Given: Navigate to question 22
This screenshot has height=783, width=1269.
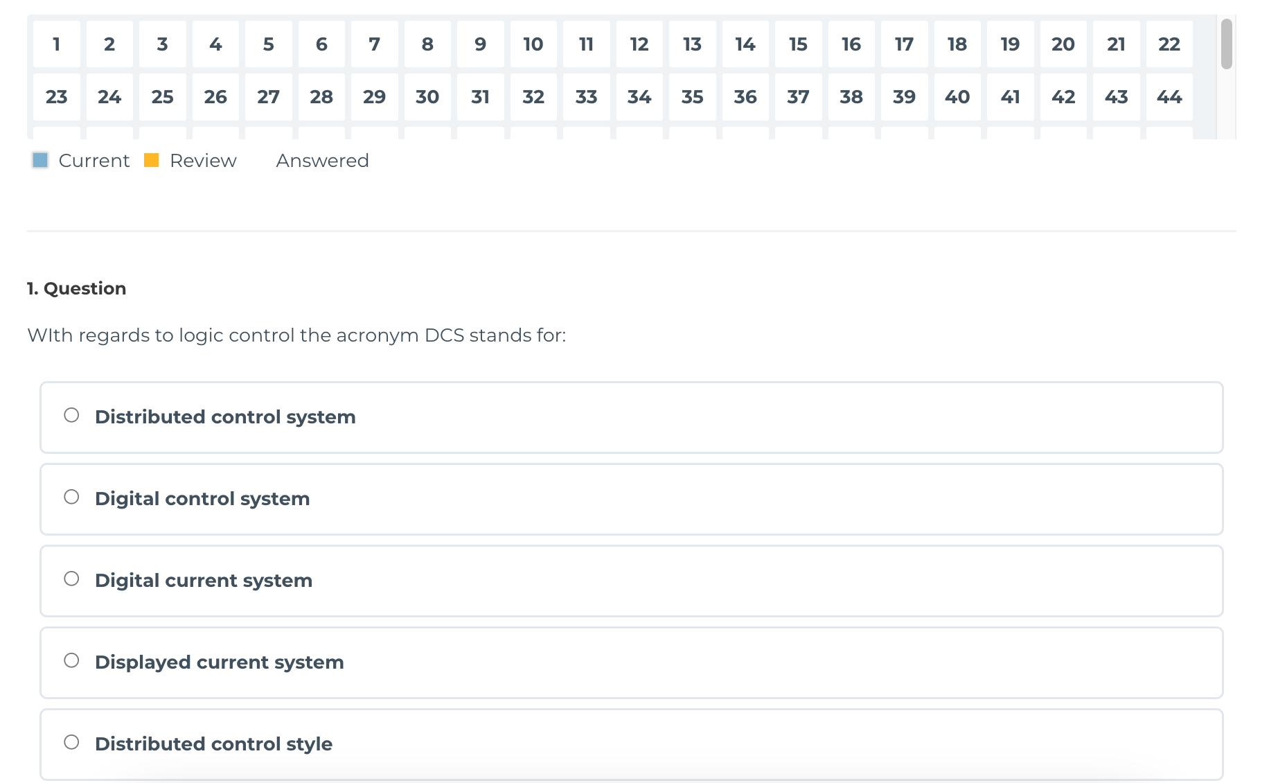Looking at the screenshot, I should pos(1169,44).
